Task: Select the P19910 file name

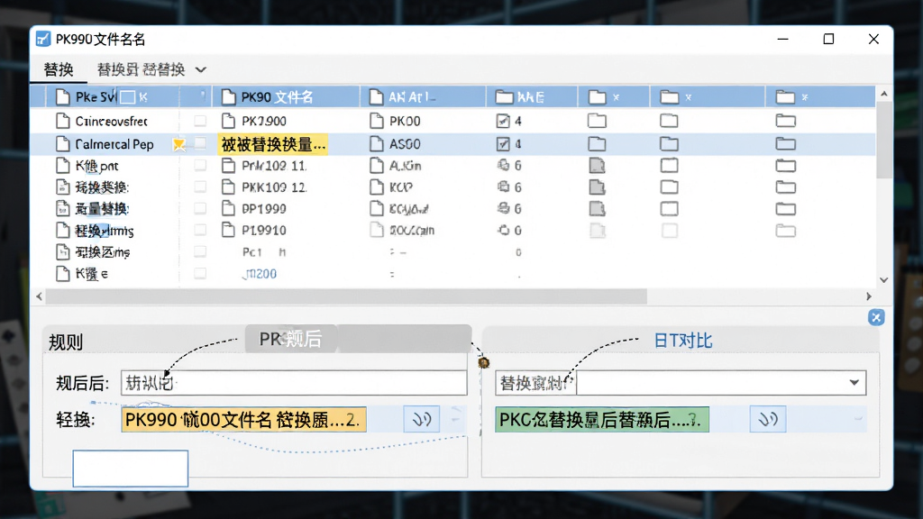Action: 264,230
